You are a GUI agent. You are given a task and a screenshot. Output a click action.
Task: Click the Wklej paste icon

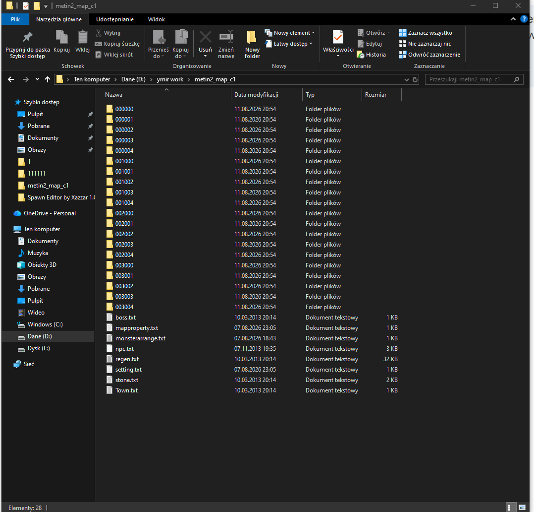click(82, 41)
